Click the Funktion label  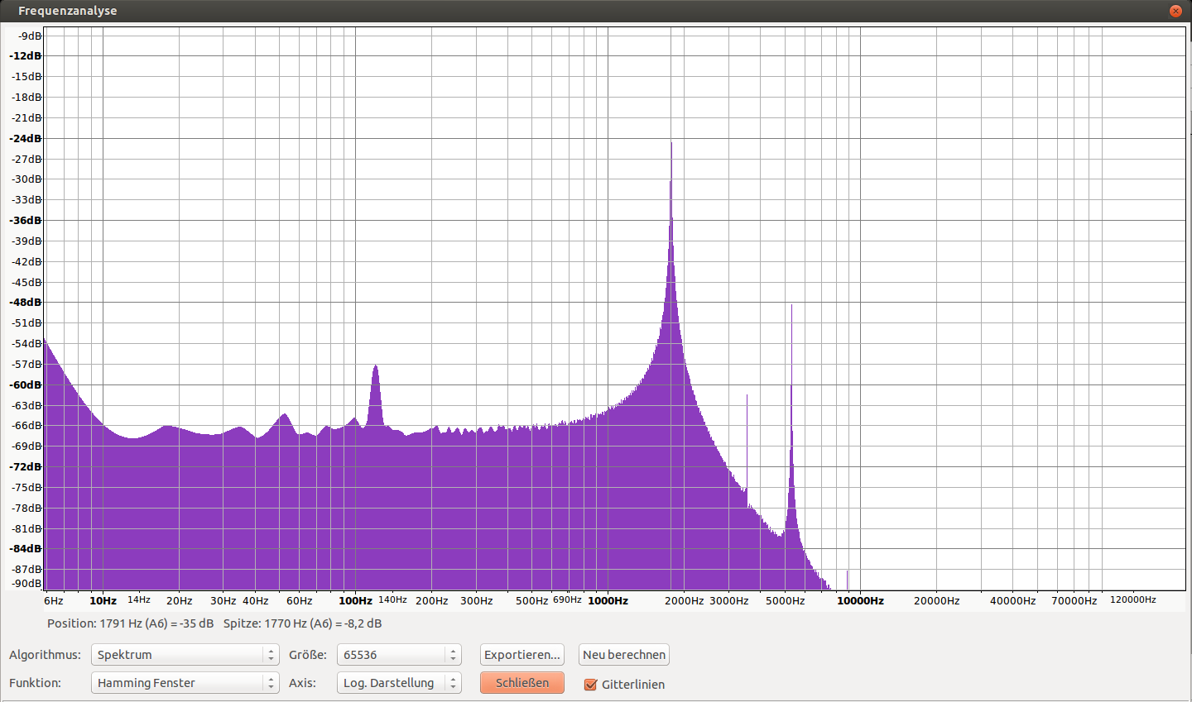click(36, 683)
